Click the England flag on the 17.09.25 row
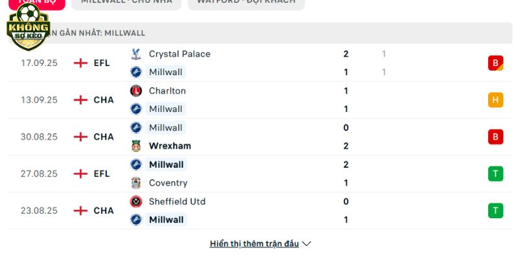 coord(80,63)
